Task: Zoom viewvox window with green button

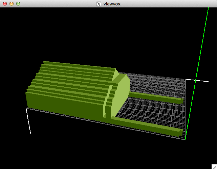Action: pos(18,4)
